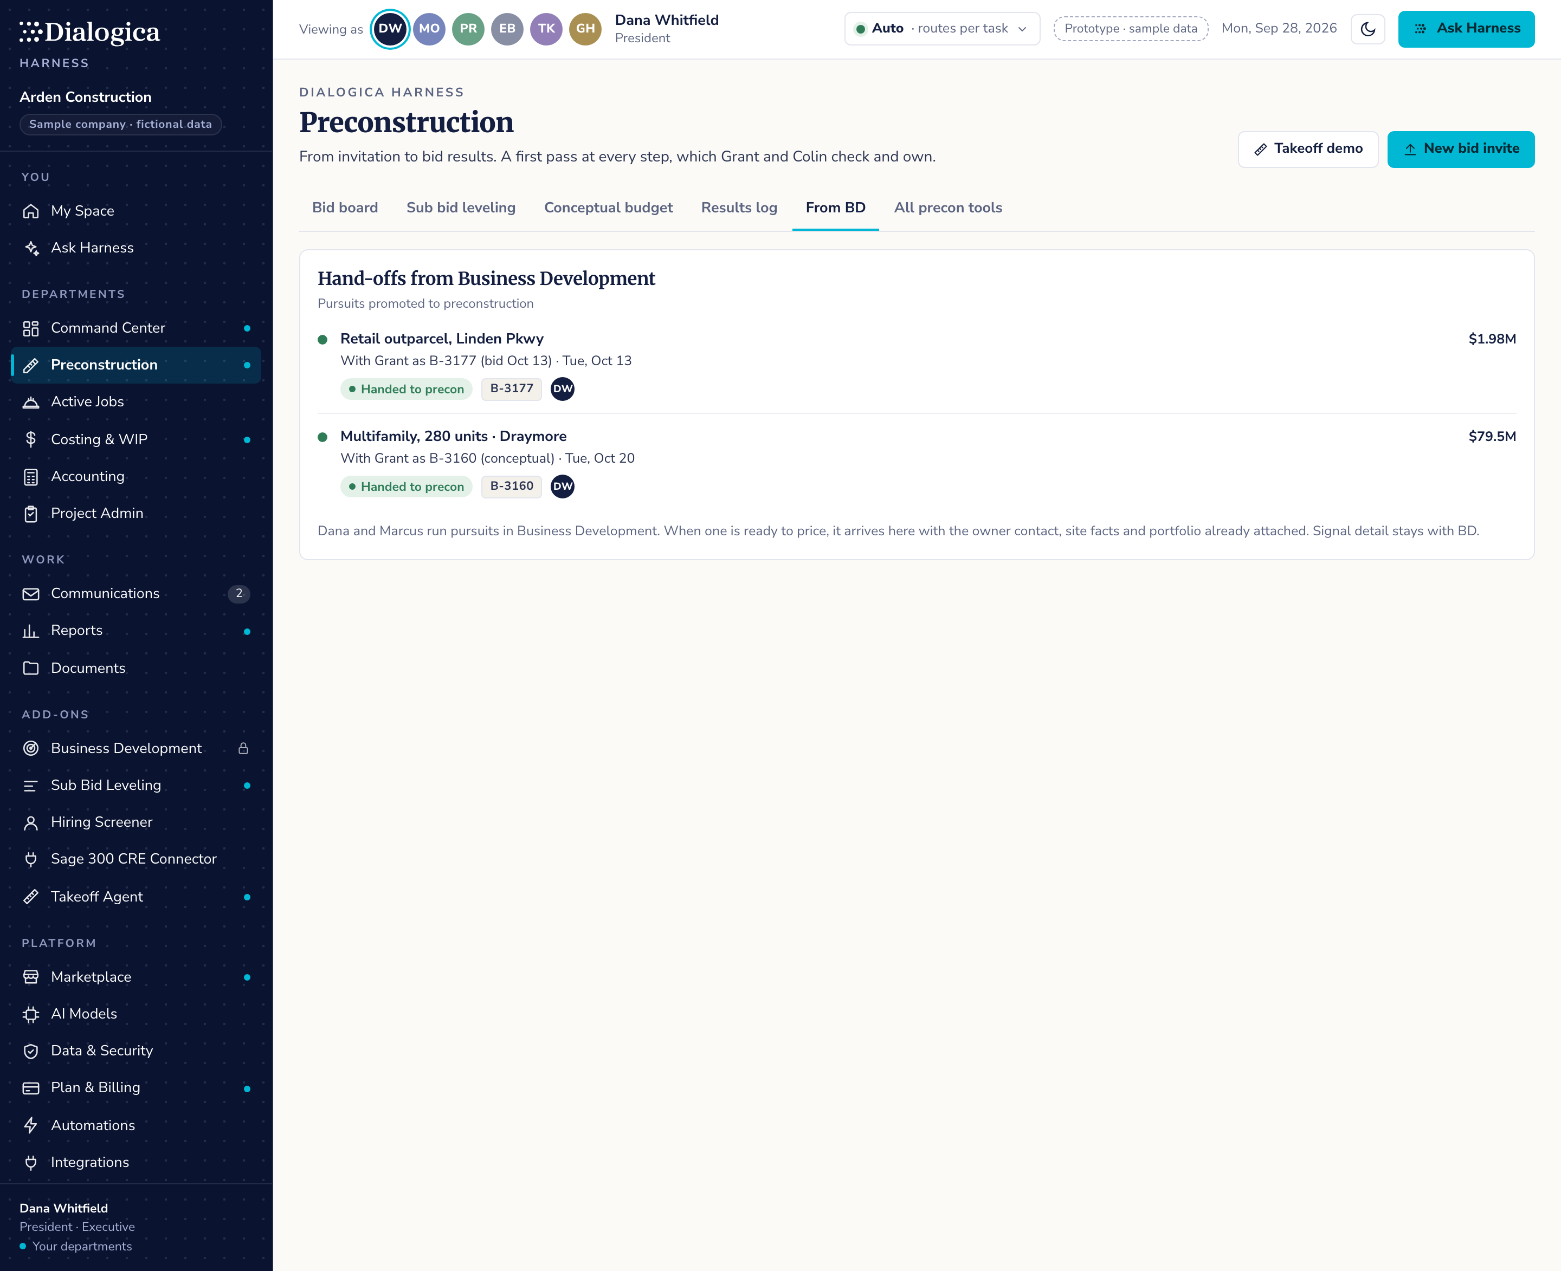View as PR persona avatar
This screenshot has width=1561, height=1271.
(468, 29)
